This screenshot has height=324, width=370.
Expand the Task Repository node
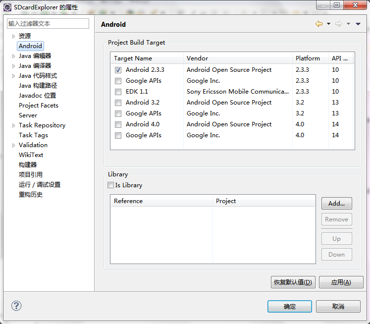[x=13, y=125]
